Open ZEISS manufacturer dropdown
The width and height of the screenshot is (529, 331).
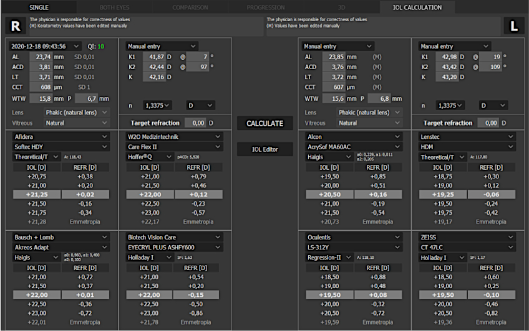(x=467, y=237)
